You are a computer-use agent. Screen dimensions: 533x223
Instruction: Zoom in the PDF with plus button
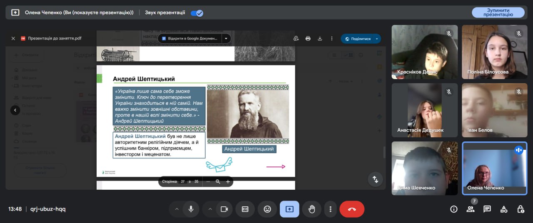(228, 182)
